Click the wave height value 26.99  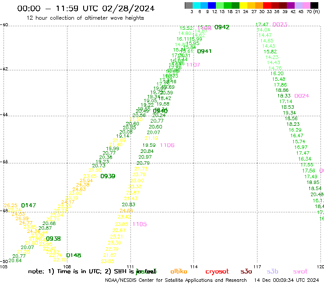[22, 218]
